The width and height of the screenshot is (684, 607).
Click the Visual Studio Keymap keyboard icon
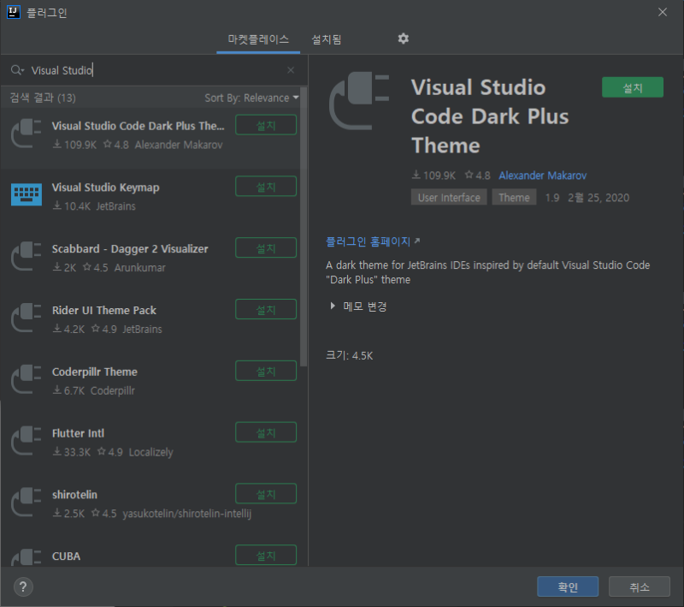click(27, 194)
